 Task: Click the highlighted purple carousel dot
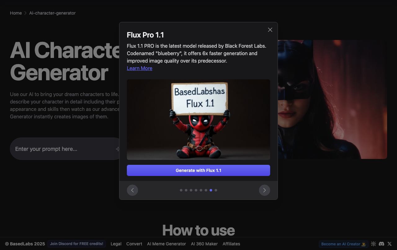click(x=211, y=190)
